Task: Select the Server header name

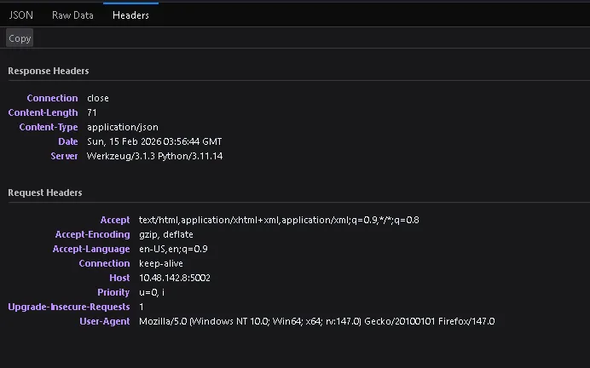Action: click(64, 156)
